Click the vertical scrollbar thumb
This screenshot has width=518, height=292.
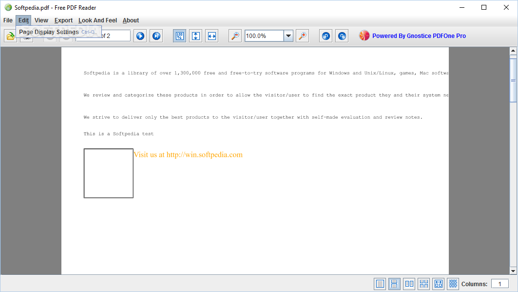click(513, 80)
